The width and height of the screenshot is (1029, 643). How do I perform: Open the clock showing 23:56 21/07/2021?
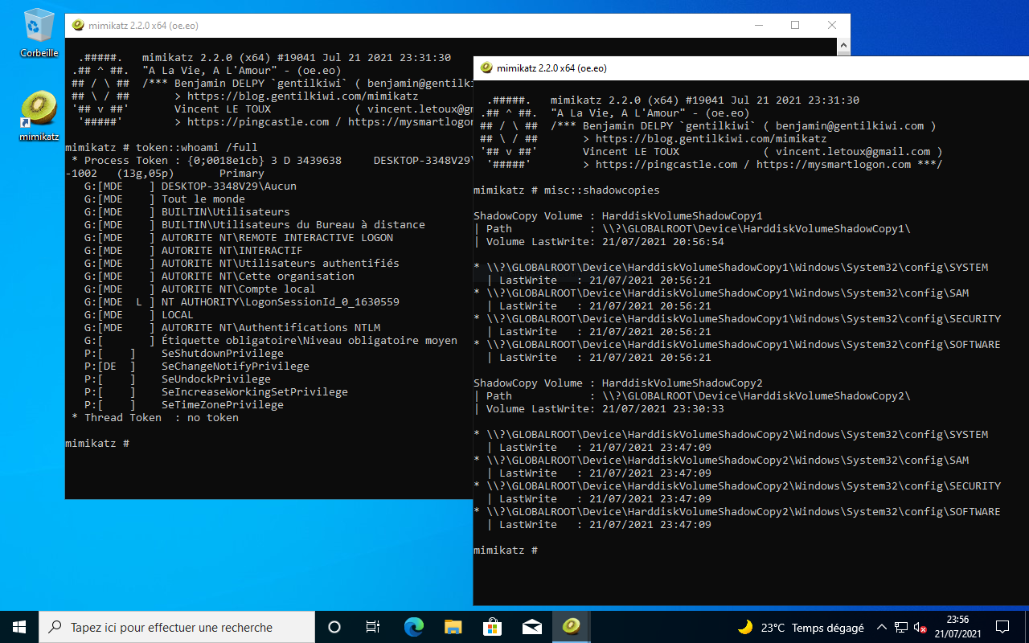(x=957, y=627)
